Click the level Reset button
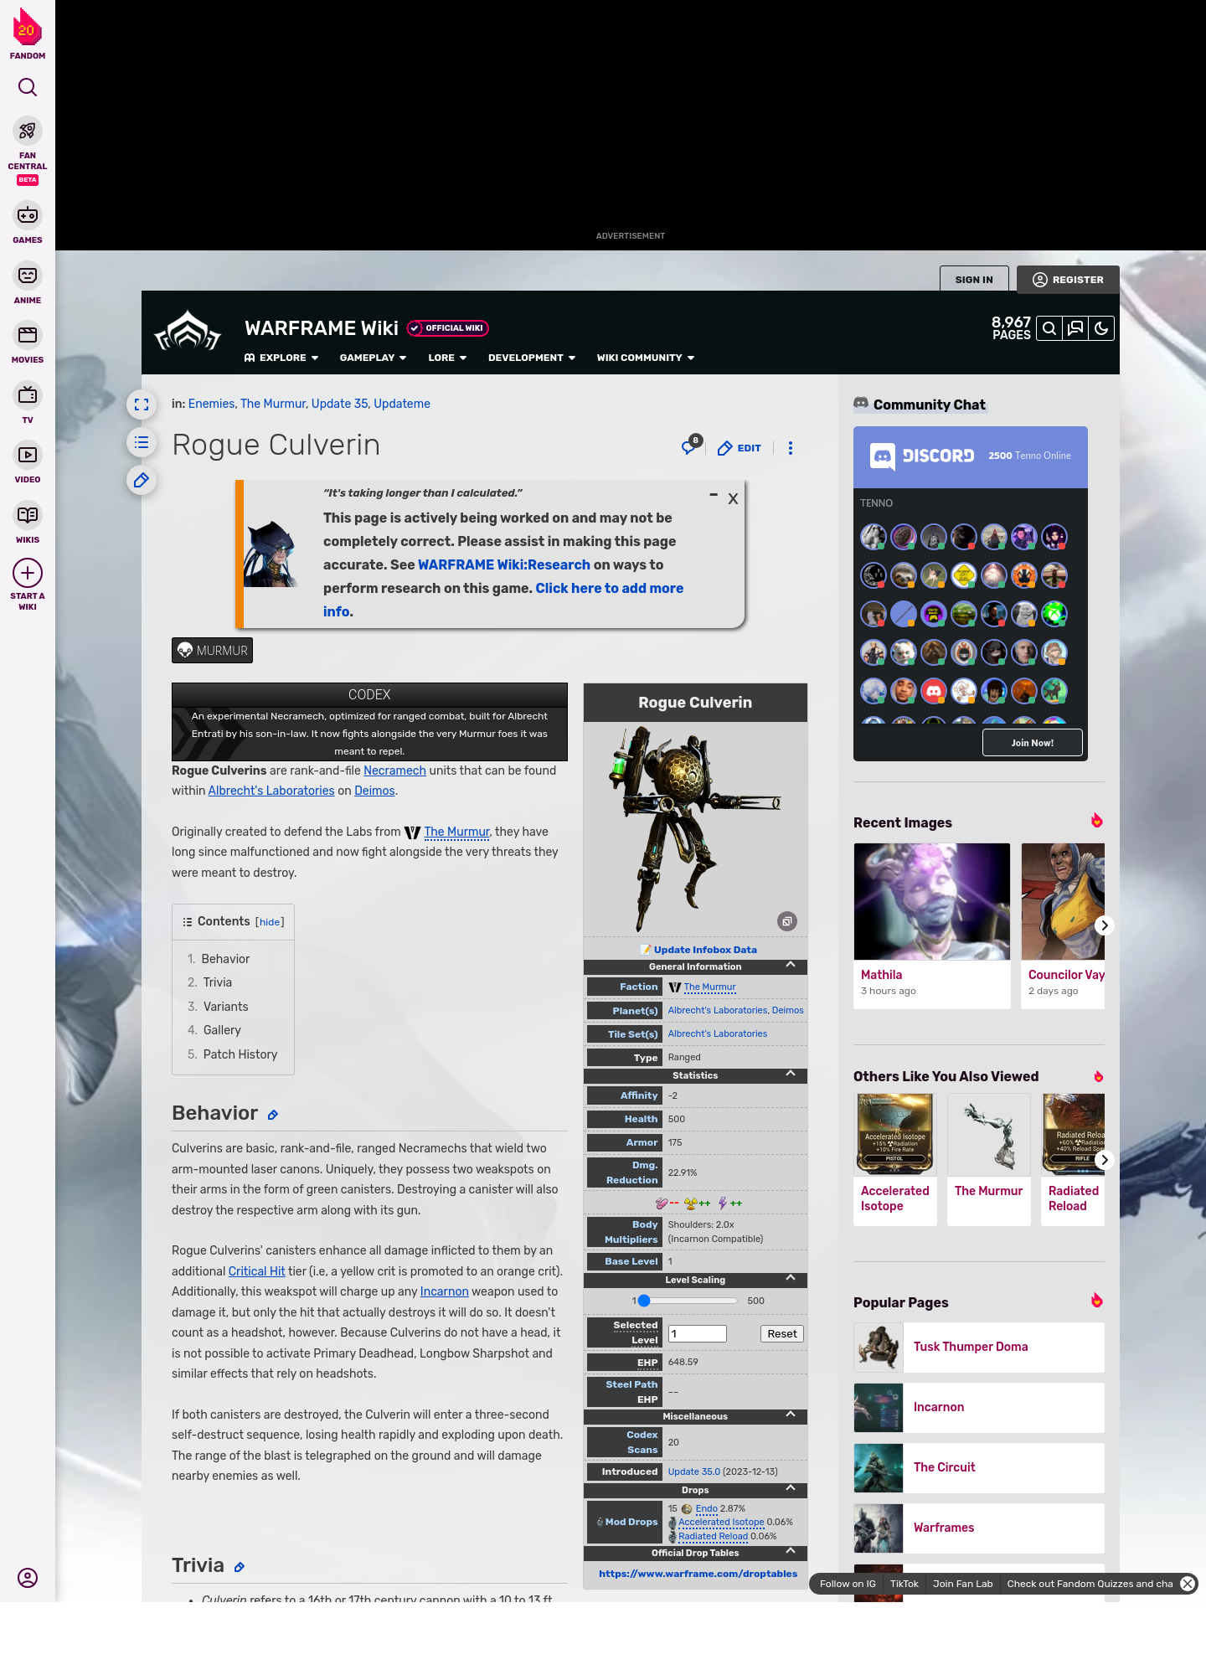 [x=782, y=1334]
